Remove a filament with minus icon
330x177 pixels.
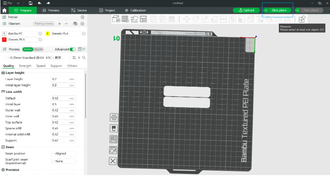tap(66, 24)
